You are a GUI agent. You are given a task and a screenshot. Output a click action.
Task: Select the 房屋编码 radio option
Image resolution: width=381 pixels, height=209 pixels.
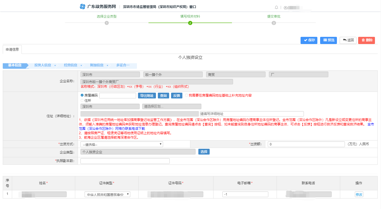tap(82, 95)
